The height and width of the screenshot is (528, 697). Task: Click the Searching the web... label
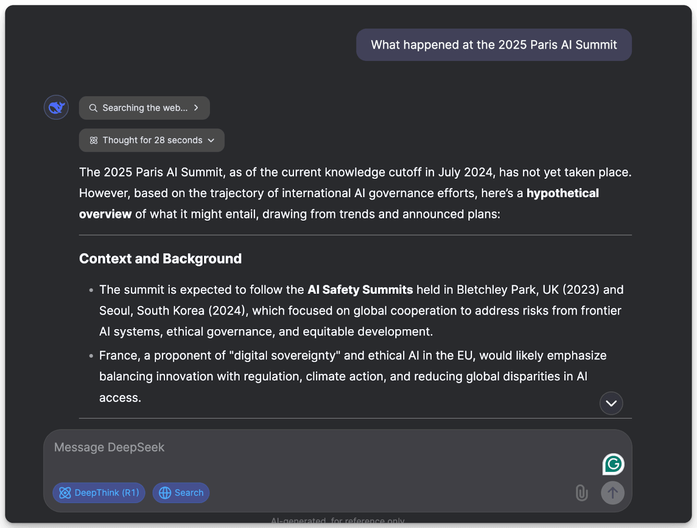145,108
